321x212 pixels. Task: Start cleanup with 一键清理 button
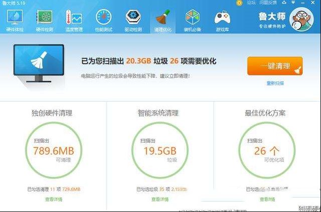(x=275, y=66)
